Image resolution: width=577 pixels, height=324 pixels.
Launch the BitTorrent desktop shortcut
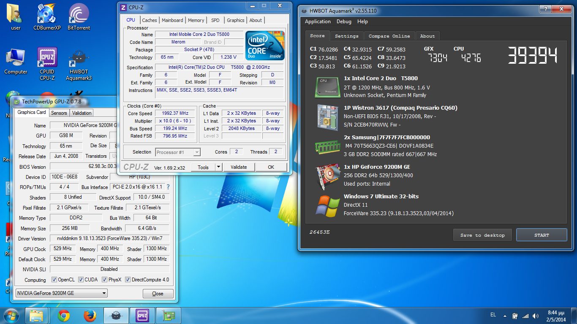[x=79, y=17]
